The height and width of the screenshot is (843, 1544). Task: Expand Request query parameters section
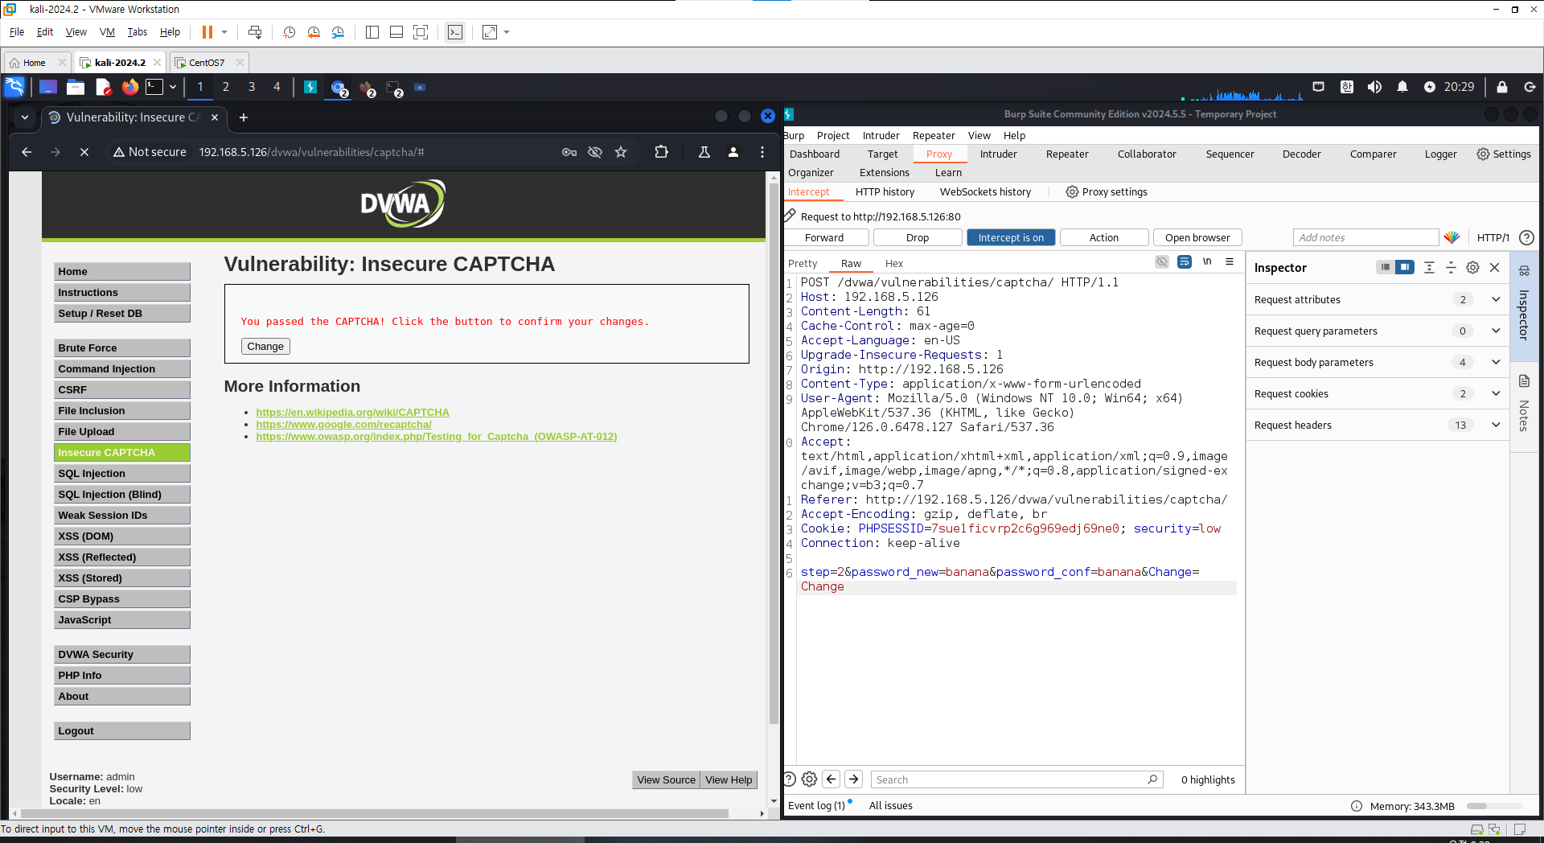(1378, 331)
